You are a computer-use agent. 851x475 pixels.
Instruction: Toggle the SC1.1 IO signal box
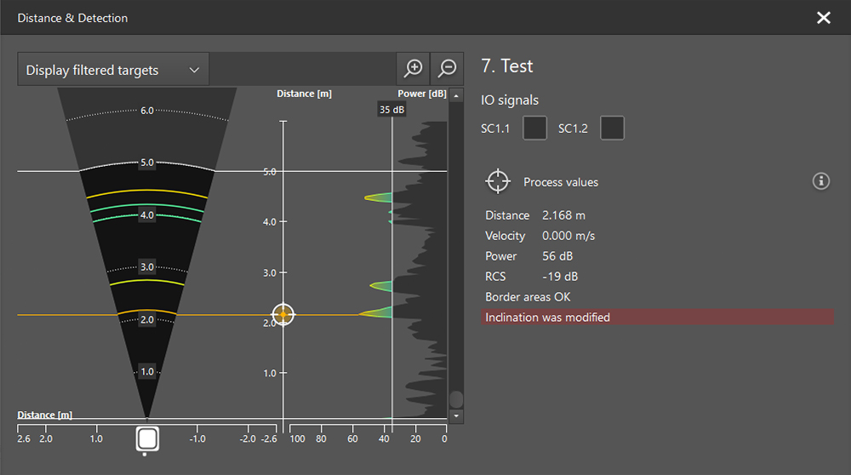click(534, 129)
